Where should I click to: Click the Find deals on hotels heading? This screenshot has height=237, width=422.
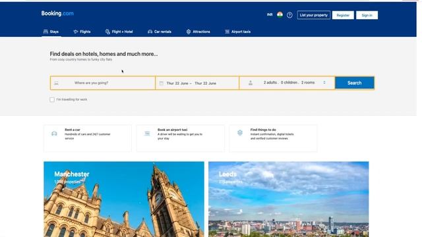pos(104,54)
